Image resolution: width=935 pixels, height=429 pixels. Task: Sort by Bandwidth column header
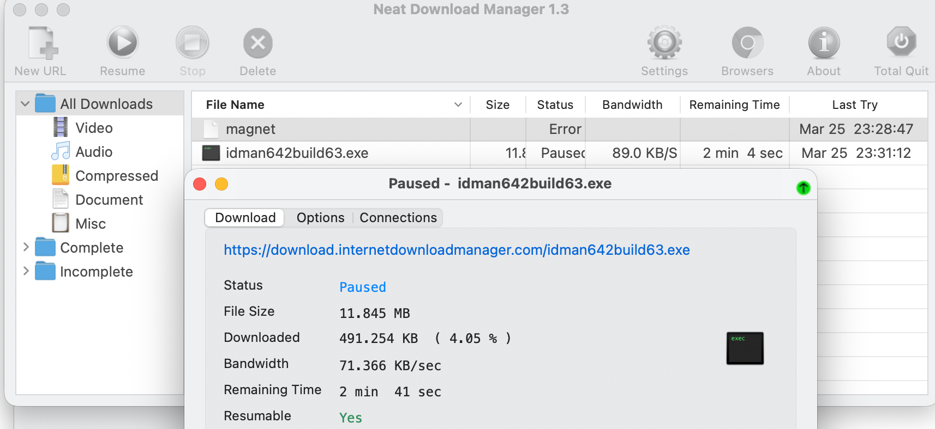(x=632, y=105)
